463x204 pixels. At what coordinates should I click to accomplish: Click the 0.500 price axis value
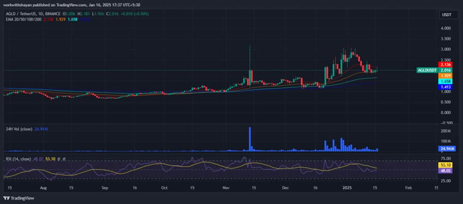coord(445,102)
